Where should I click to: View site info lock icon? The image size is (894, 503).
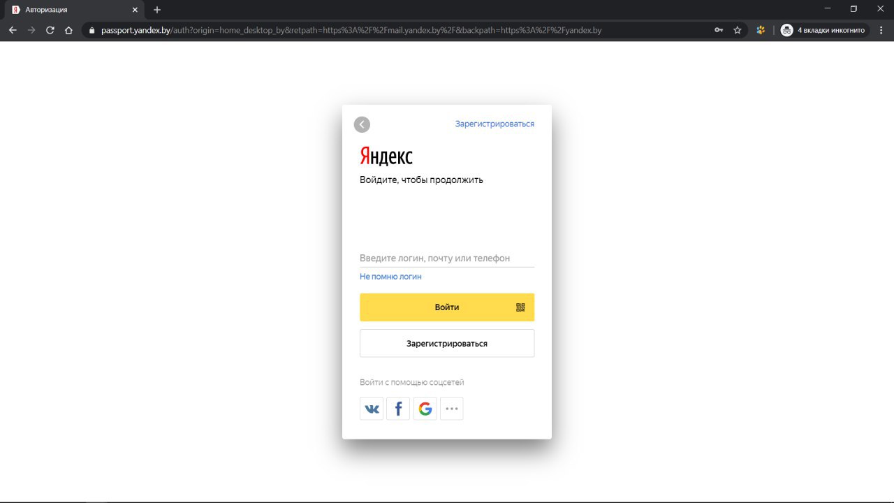pyautogui.click(x=91, y=31)
